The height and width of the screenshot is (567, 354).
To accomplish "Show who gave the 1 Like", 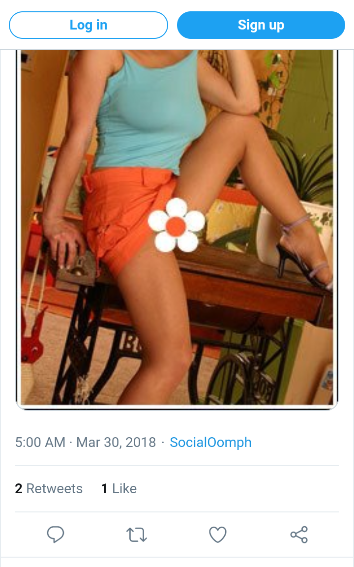I will (x=119, y=488).
